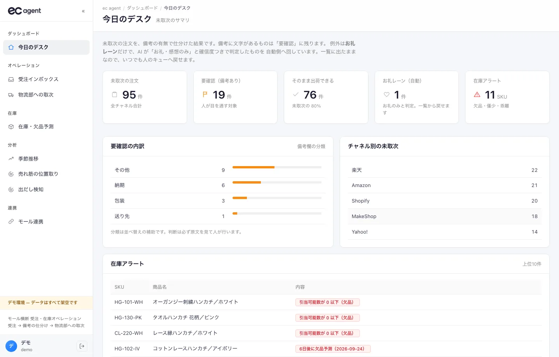Select the 送り先 category row
Image resolution: width=559 pixels, height=357 pixels.
click(x=218, y=217)
